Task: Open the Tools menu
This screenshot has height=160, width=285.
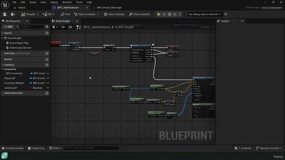Action: 79,2
